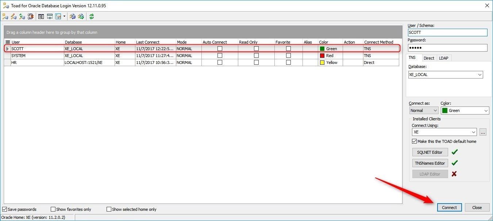Screen dimensions: 493x221
Task: Click the Direct connect method cell for HR
Action: pyautogui.click(x=381, y=63)
